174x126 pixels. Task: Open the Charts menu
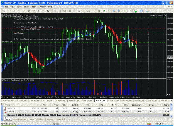coord(27,7)
